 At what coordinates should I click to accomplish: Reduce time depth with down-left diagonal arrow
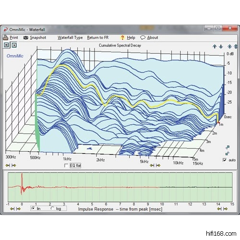(228, 153)
